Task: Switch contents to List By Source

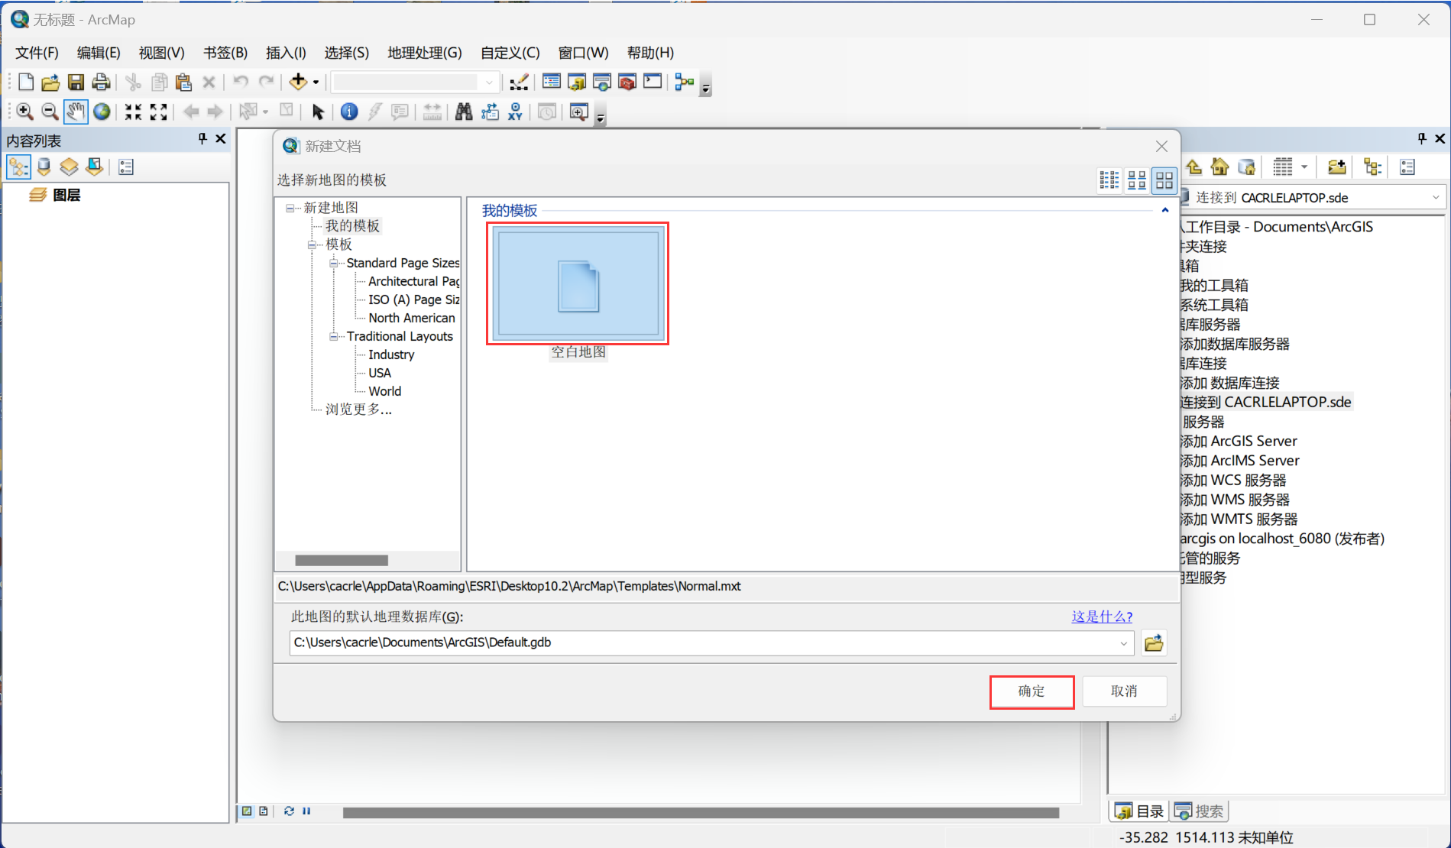Action: tap(44, 167)
